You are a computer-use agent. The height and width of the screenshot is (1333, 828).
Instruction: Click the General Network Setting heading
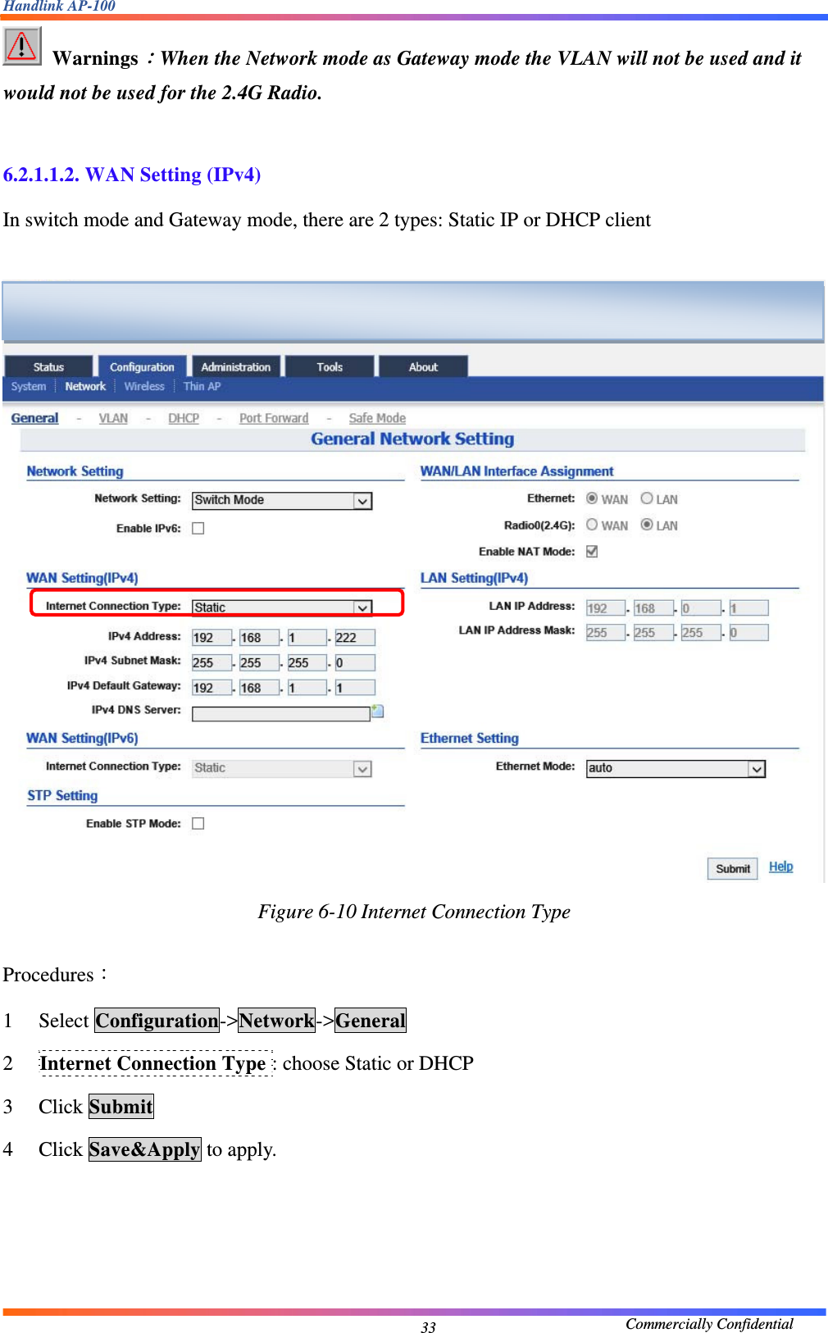point(412,439)
